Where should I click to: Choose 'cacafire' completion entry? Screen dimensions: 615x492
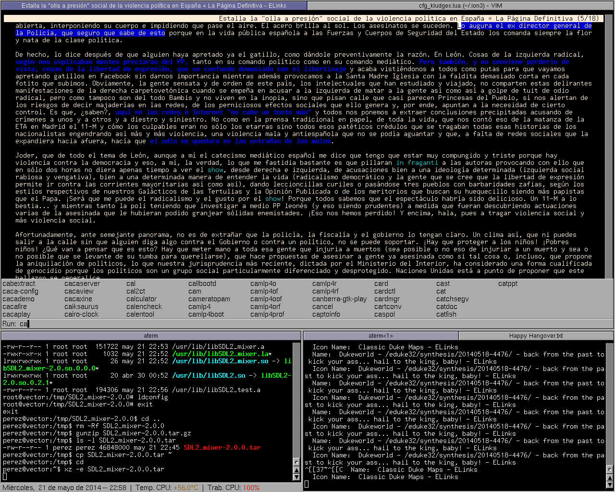click(x=14, y=307)
